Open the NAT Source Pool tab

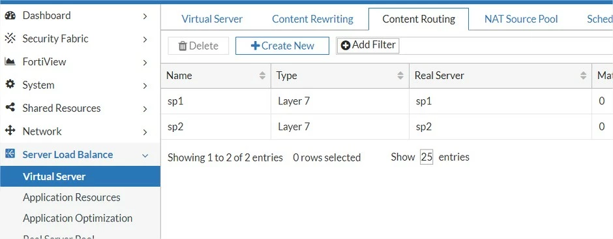click(x=521, y=19)
